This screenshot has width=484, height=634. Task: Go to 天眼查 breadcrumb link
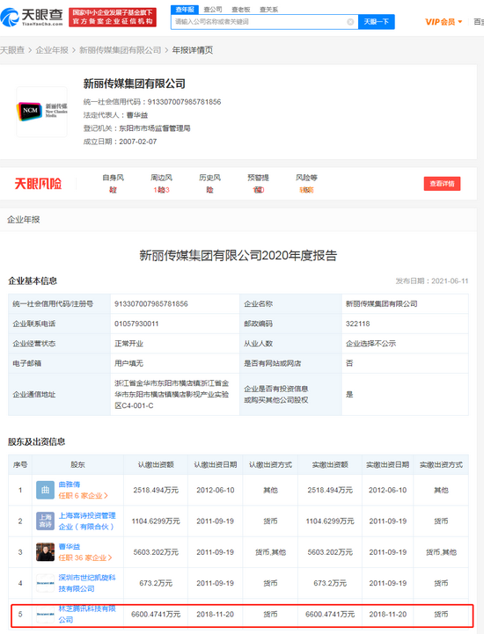click(x=12, y=50)
